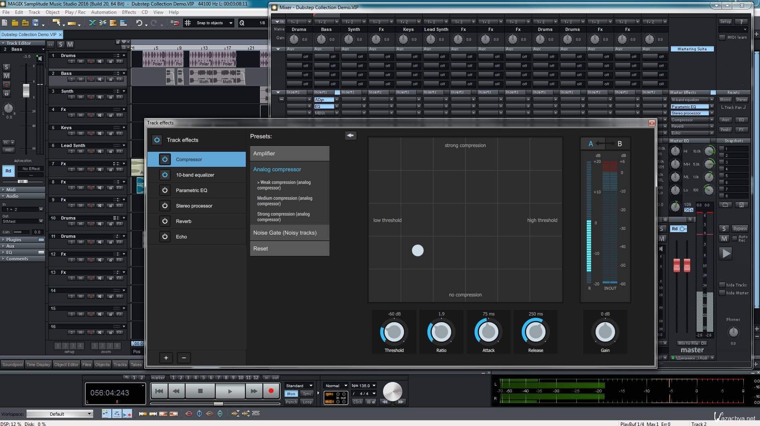
Task: Load an audio file with the waveform-folder icon
Action: tap(25, 23)
